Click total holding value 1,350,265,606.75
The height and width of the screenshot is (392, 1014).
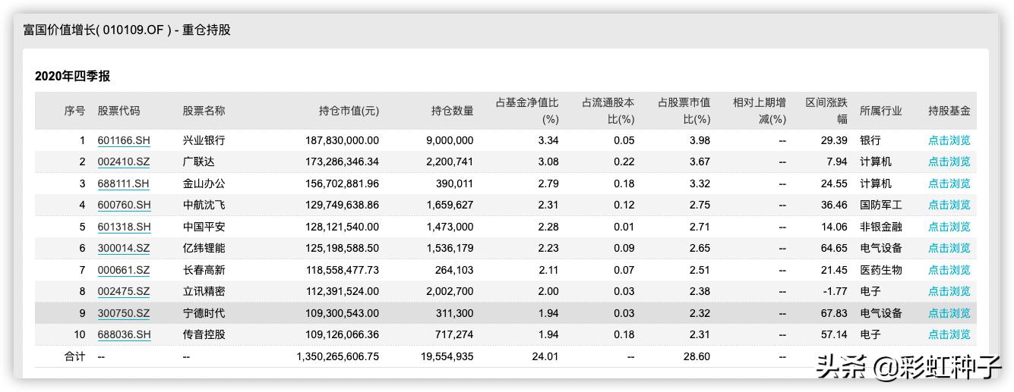pos(338,356)
